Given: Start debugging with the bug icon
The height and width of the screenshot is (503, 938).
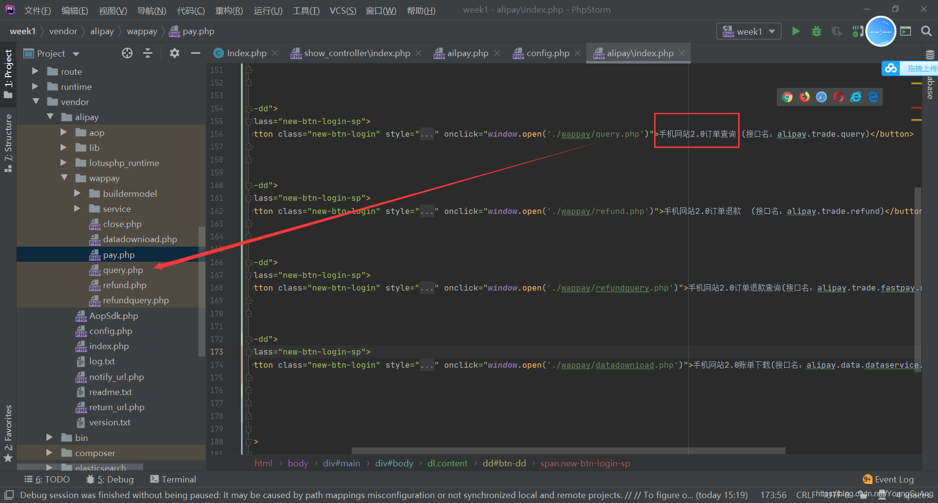Looking at the screenshot, I should tap(816, 31).
